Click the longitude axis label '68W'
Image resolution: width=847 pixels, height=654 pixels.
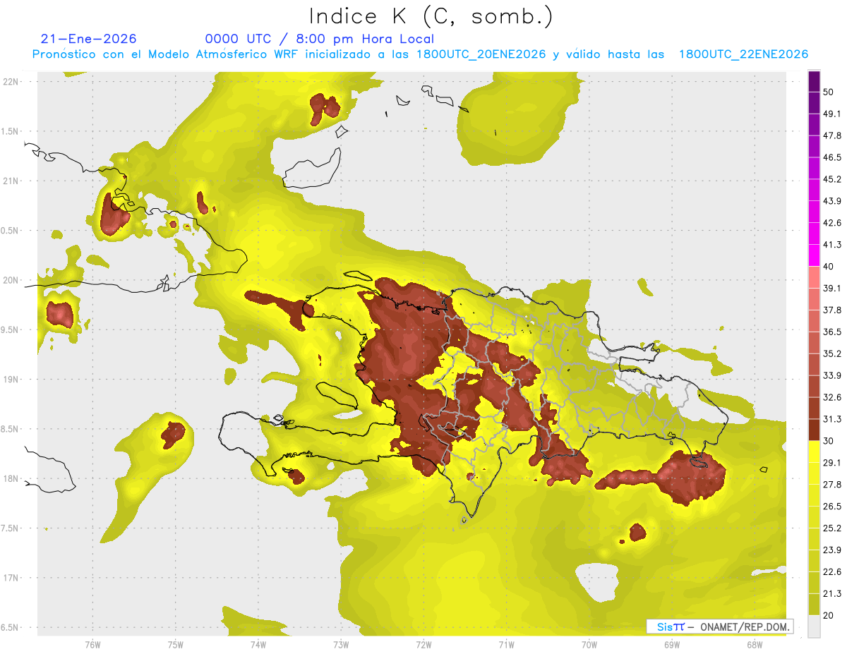pos(754,644)
